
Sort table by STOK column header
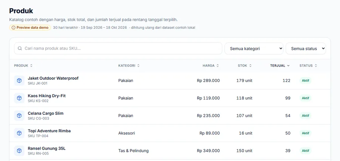pos(244,65)
